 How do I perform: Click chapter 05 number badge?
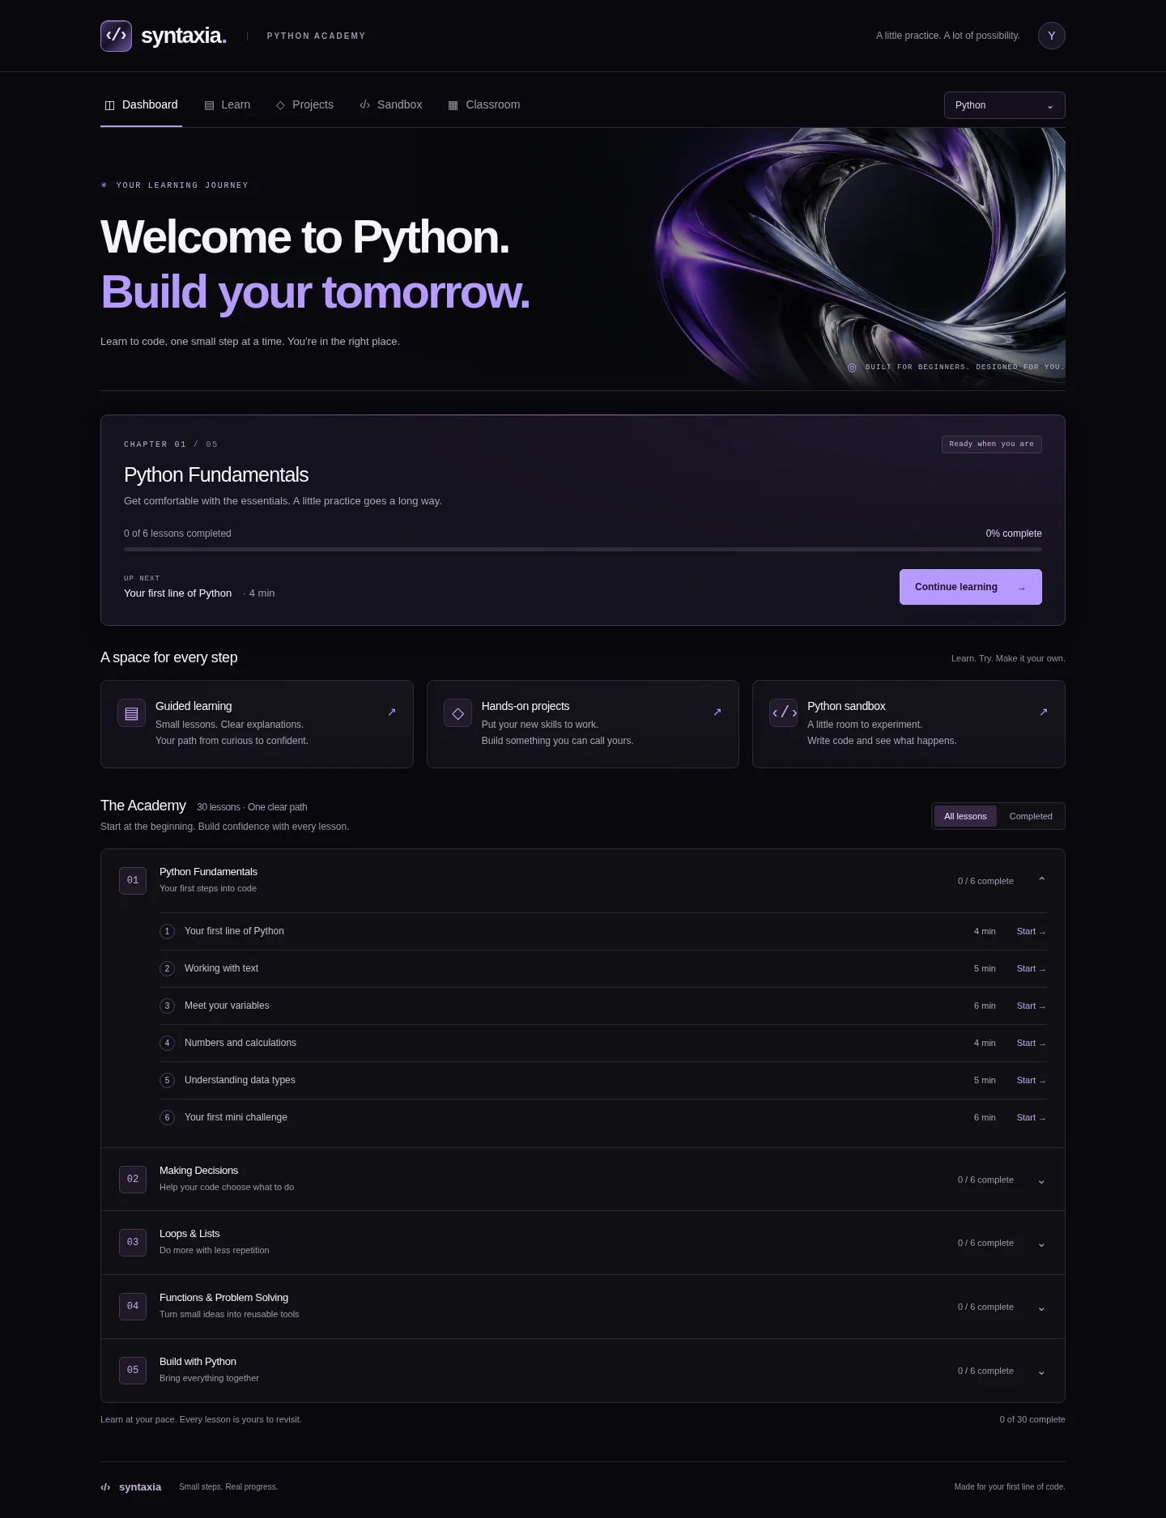click(133, 1371)
